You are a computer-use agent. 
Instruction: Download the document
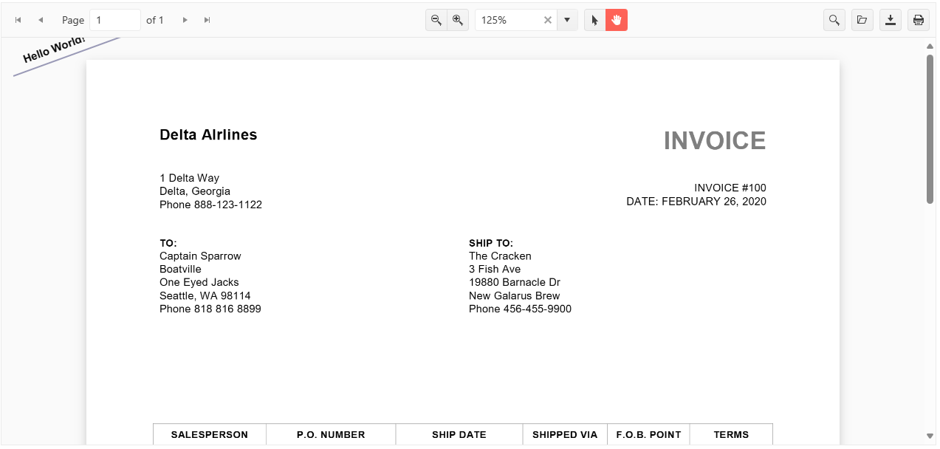891,20
